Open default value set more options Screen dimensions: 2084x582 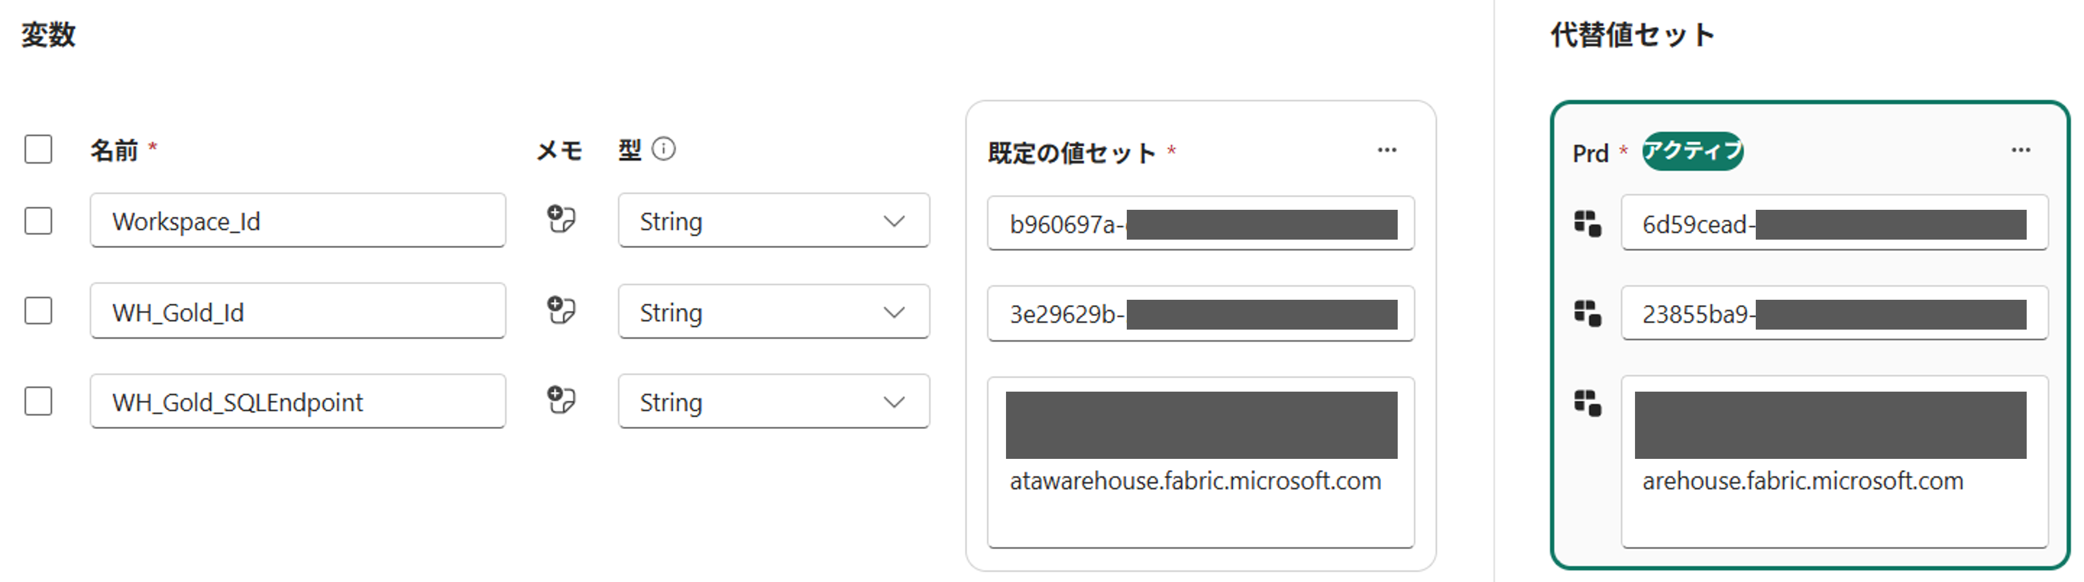pos(1387,150)
